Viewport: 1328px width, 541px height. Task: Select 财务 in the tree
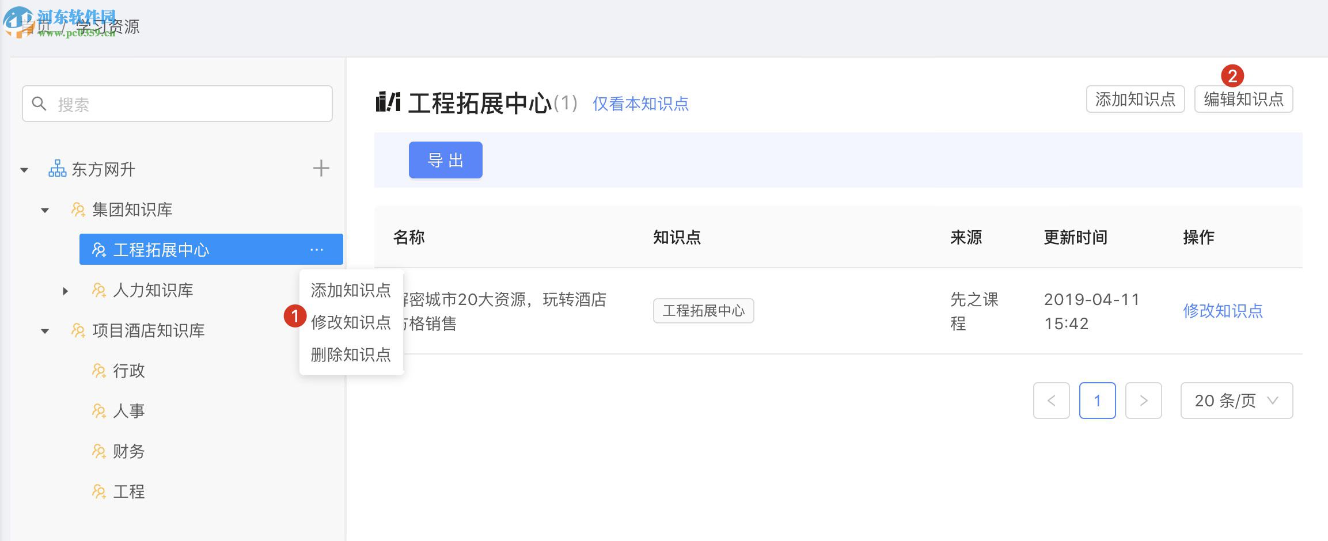[128, 451]
